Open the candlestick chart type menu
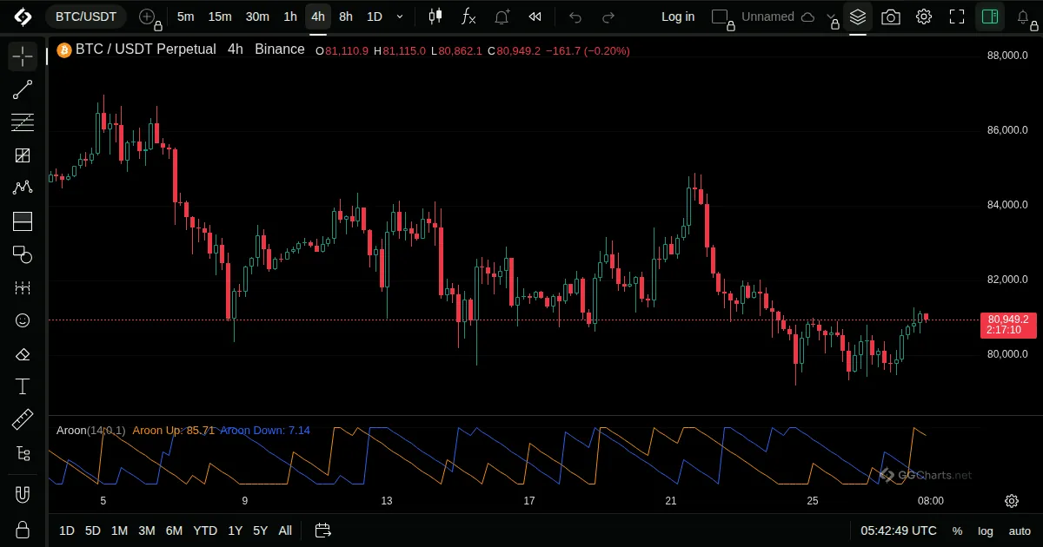The width and height of the screenshot is (1043, 547). point(435,16)
